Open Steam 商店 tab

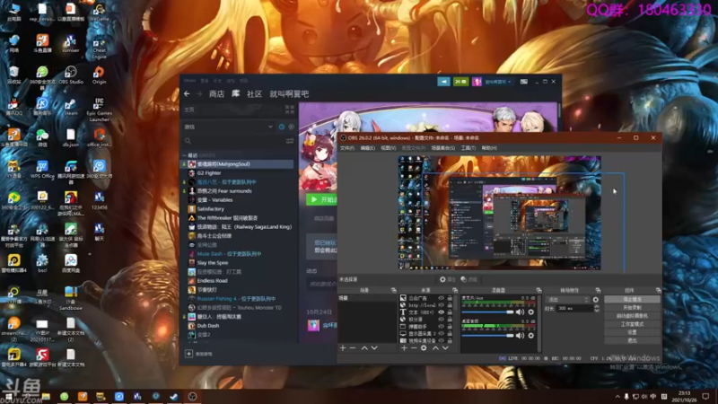[x=216, y=94]
